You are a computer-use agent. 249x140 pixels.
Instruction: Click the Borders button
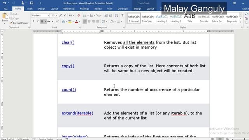tap(118, 21)
